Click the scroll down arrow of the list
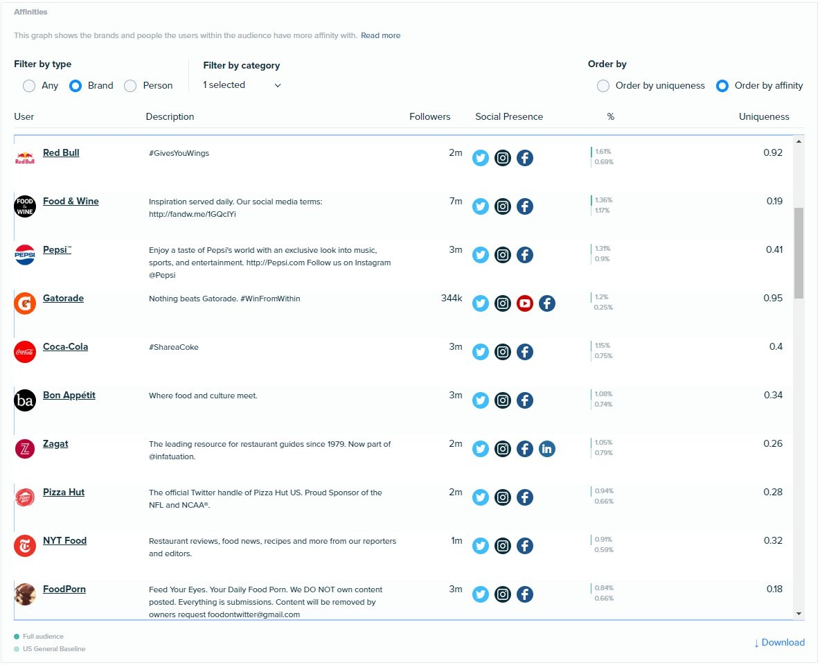This screenshot has width=820, height=665. click(799, 613)
